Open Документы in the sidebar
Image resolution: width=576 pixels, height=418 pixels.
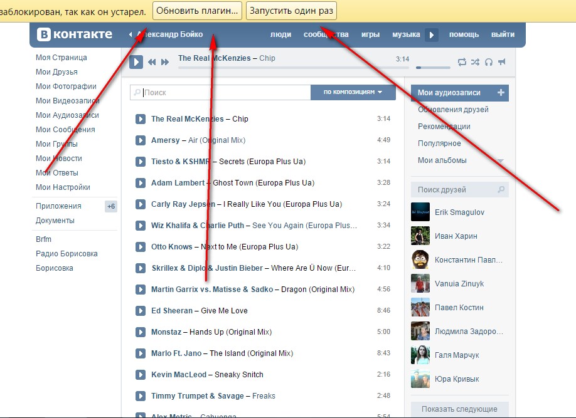(x=55, y=221)
